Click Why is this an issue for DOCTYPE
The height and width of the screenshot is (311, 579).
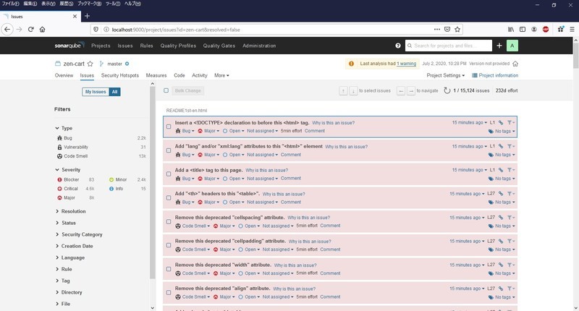pyautogui.click(x=333, y=123)
